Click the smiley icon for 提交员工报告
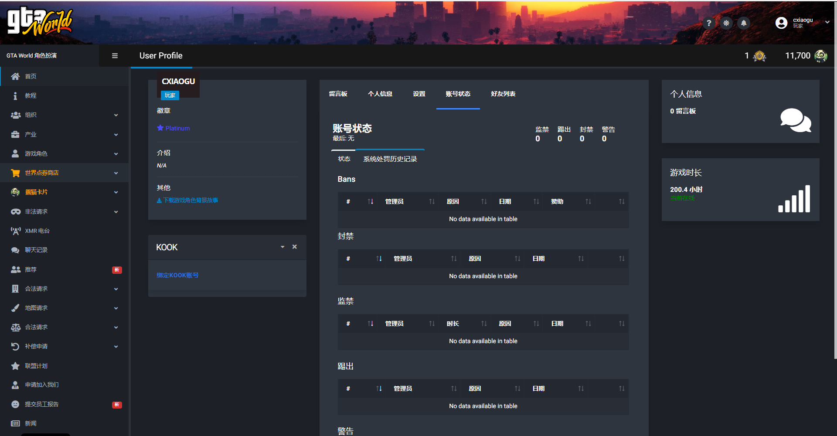This screenshot has height=436, width=837. click(x=15, y=404)
